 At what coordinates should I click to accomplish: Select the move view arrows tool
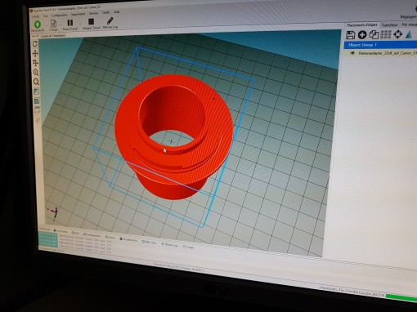[35, 53]
